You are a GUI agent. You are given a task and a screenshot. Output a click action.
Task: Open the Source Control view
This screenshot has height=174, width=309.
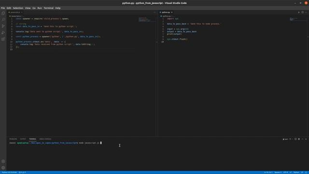(x=3, y=26)
